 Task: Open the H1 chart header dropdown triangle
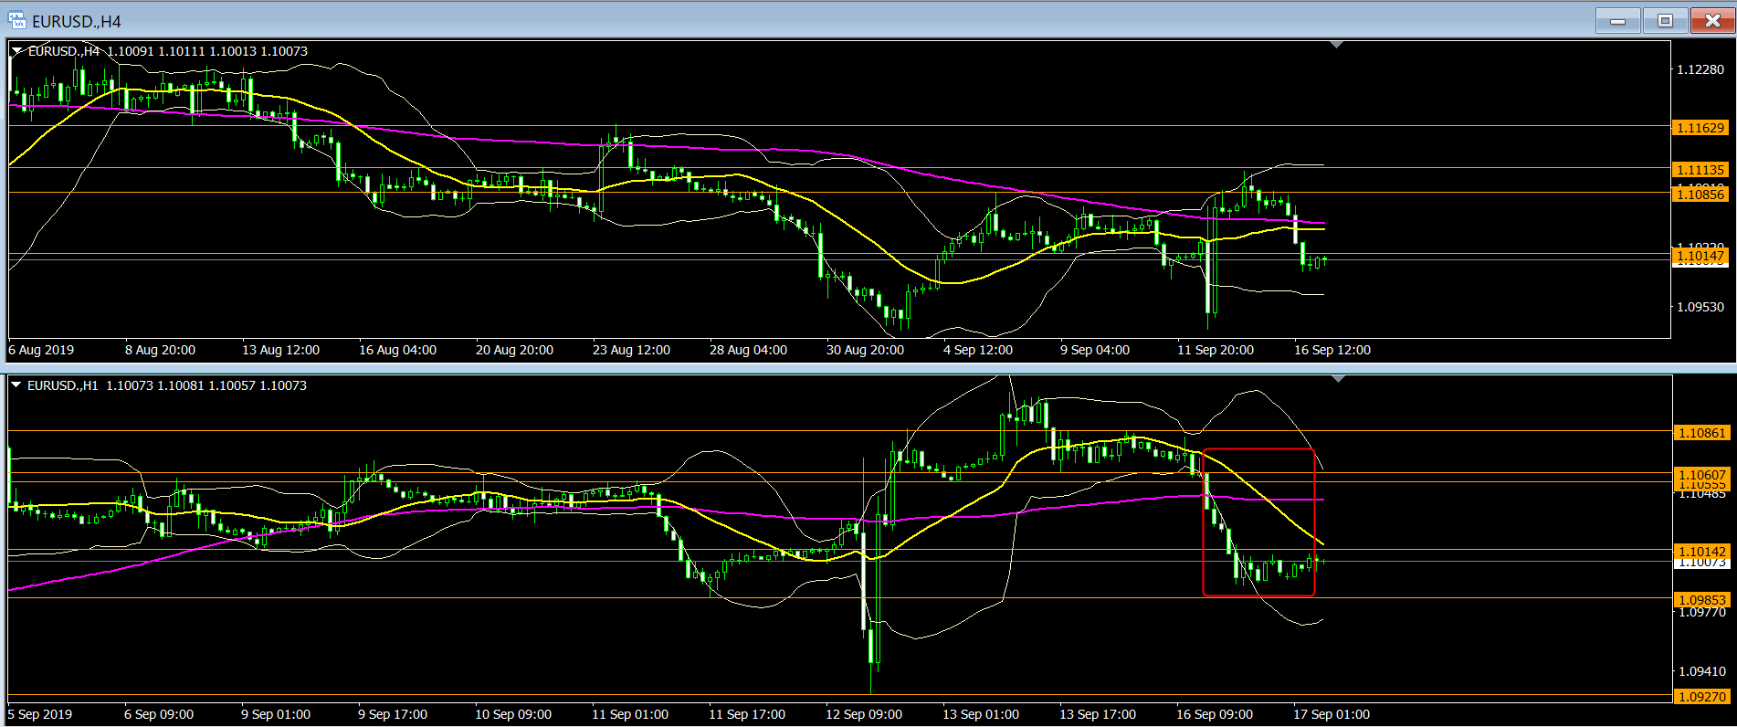point(16,385)
